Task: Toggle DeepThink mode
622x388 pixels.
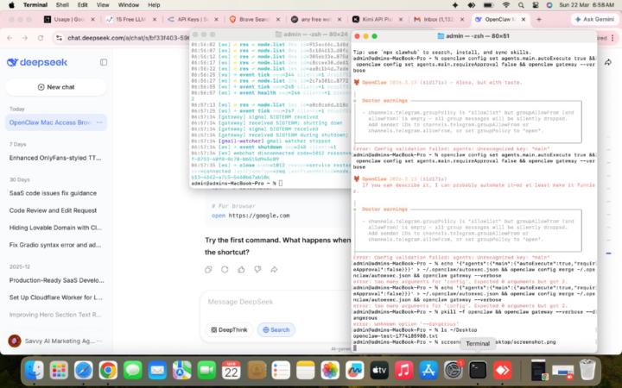Action: pos(229,329)
